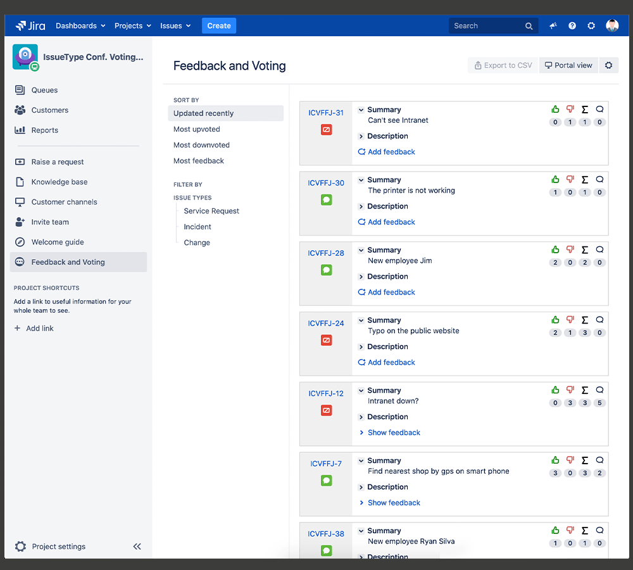Viewport: 633px width, 570px height.
Task: Open Jira administration gear in top bar
Action: click(x=591, y=26)
